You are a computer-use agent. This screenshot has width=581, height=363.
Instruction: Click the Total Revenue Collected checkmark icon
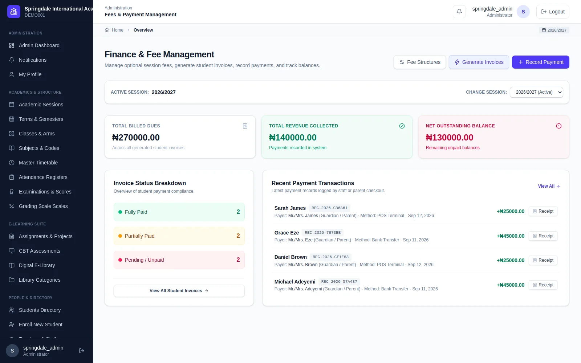[x=402, y=126]
